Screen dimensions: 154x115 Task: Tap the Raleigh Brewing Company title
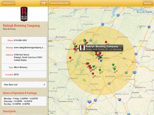(21, 26)
